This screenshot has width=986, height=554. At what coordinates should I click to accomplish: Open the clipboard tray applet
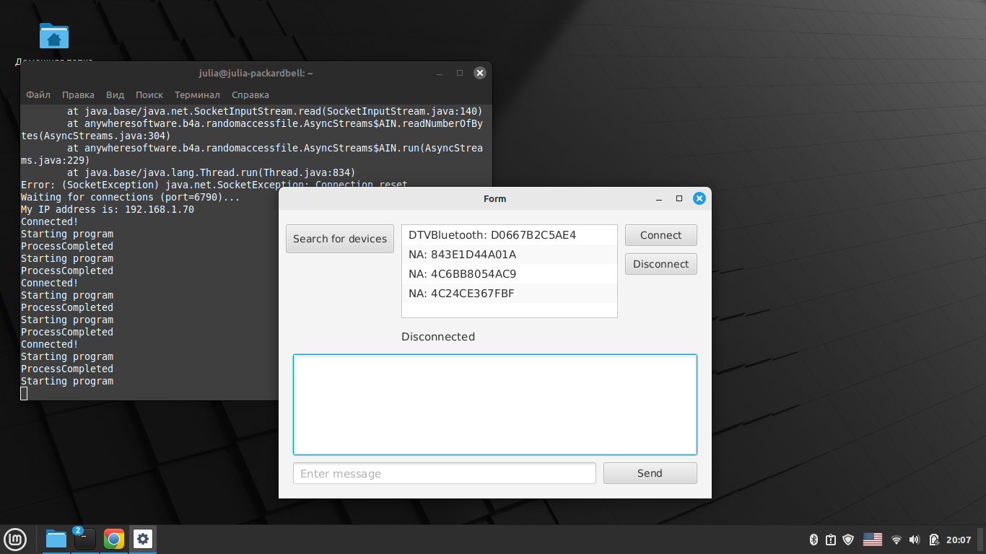831,540
